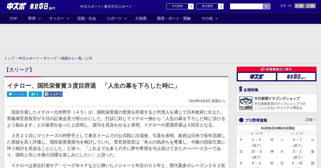
Task: Click the article headline about イチロー
Action: [93, 86]
